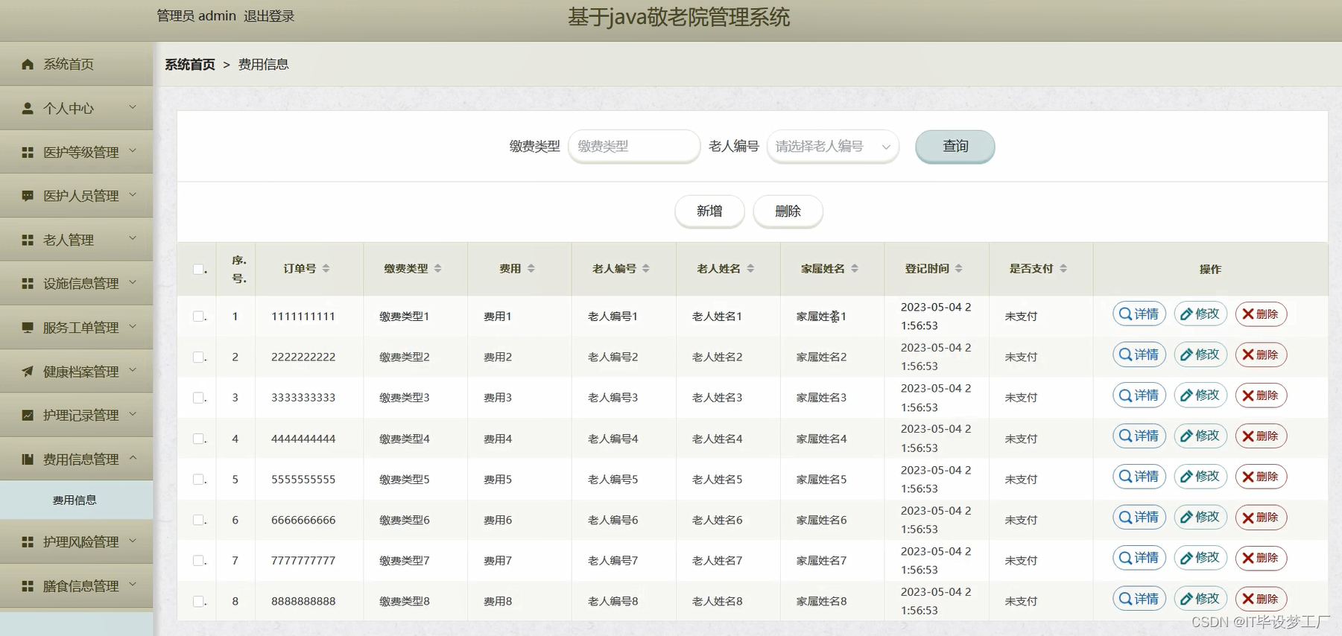This screenshot has width=1342, height=636.
Task: Open 详情 for order 8888888888
Action: pyautogui.click(x=1139, y=599)
